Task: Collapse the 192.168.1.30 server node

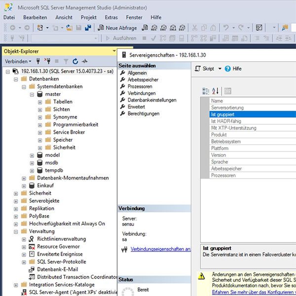Action: click(8, 72)
